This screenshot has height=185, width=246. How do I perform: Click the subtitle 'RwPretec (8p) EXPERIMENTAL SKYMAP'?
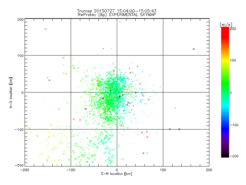(117, 15)
